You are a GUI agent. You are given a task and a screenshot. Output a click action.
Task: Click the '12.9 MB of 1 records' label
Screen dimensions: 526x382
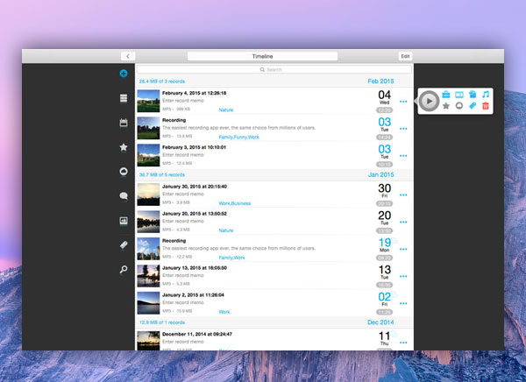tap(161, 322)
